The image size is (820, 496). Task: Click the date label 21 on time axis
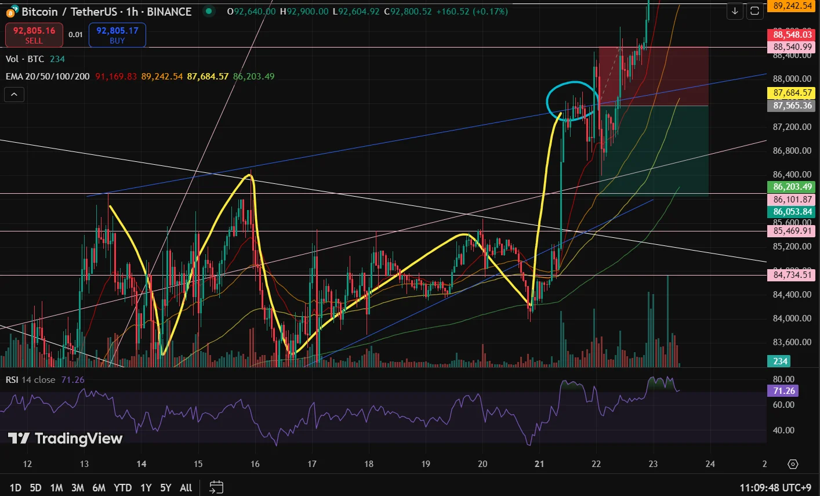click(x=539, y=464)
